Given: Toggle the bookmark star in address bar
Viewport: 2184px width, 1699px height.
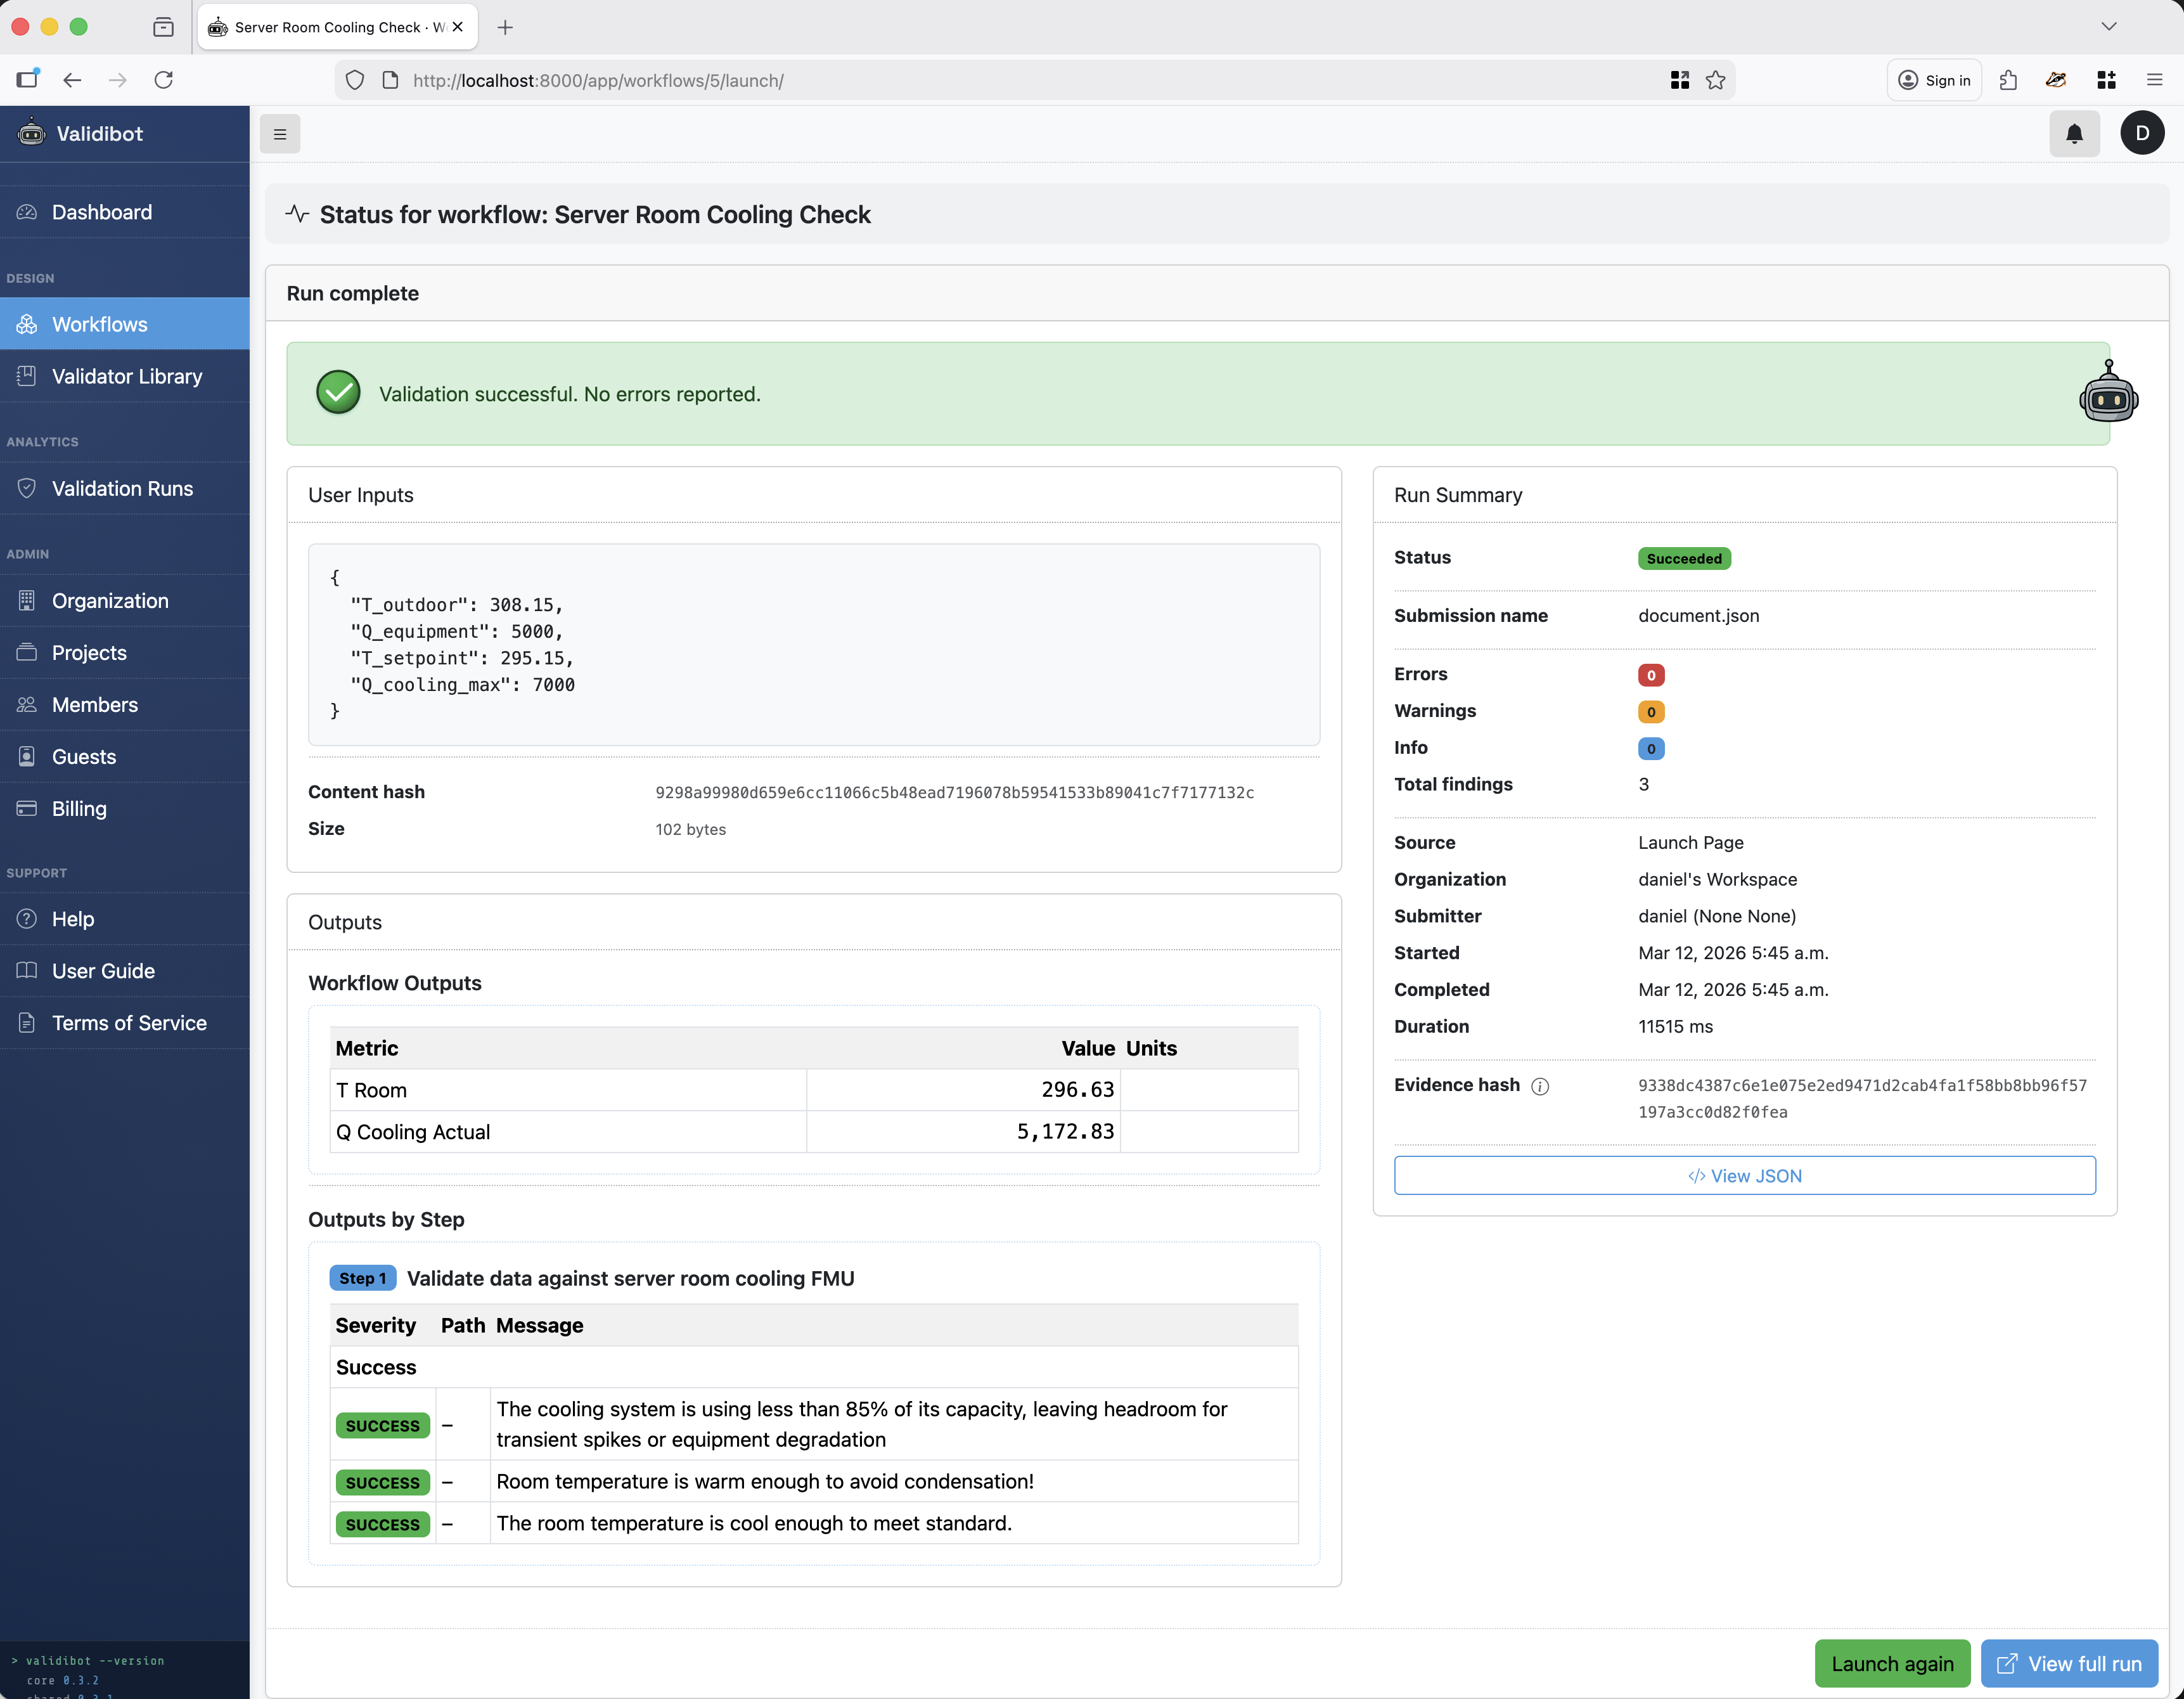Looking at the screenshot, I should pyautogui.click(x=1716, y=80).
